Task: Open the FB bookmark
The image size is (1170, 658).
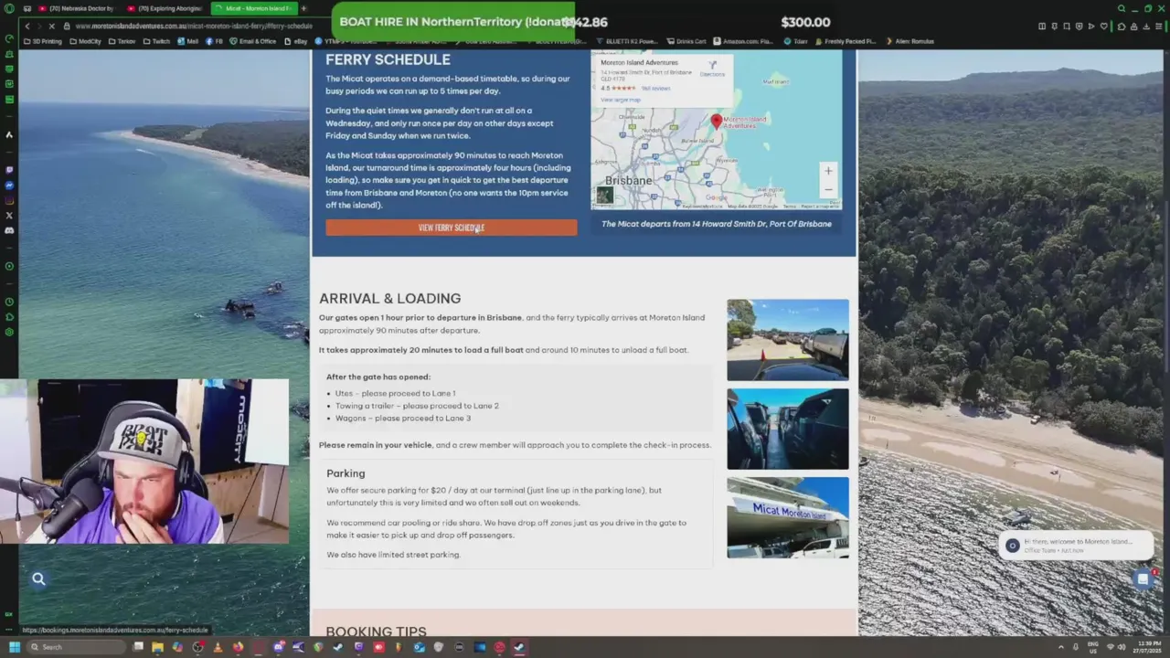Action: point(215,41)
